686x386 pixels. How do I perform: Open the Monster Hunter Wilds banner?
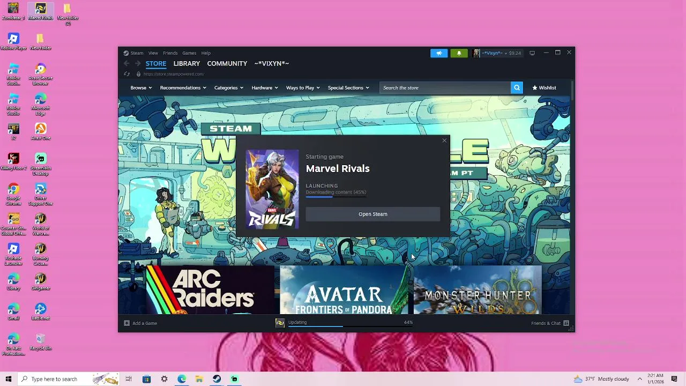478,290
